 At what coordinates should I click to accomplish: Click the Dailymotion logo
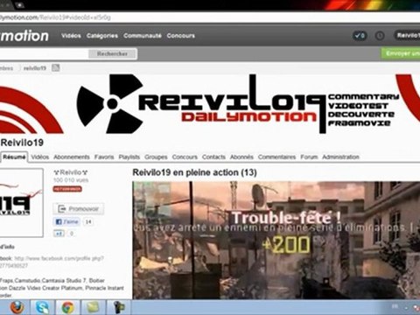[x=24, y=36]
